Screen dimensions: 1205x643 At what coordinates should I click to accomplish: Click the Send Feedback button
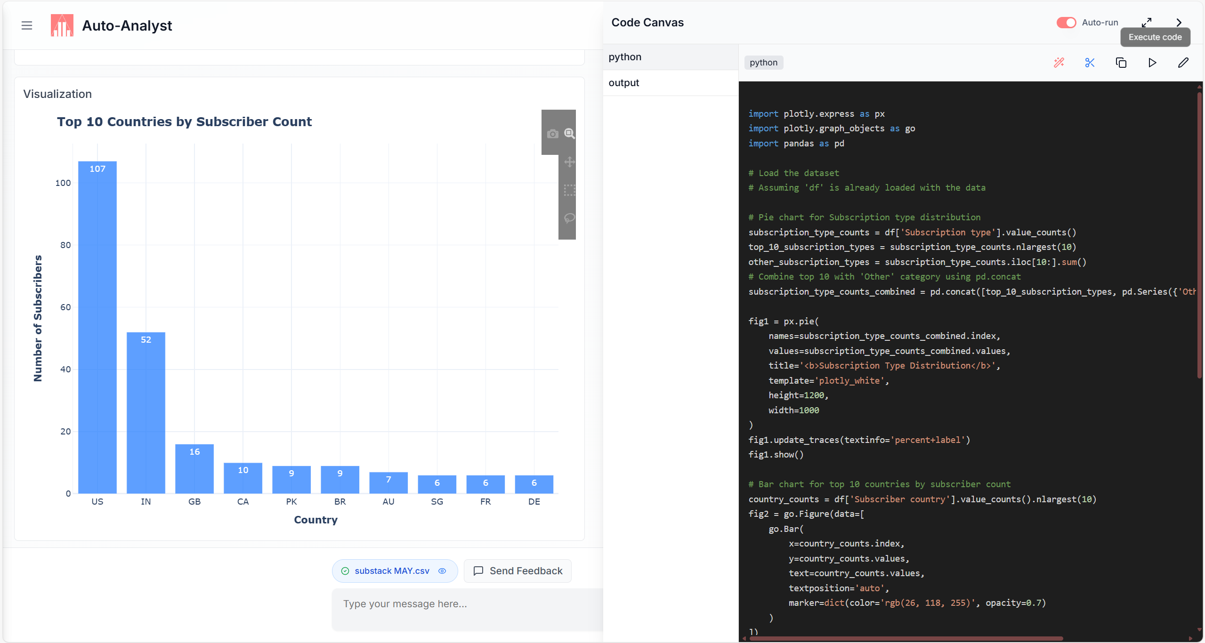coord(518,571)
